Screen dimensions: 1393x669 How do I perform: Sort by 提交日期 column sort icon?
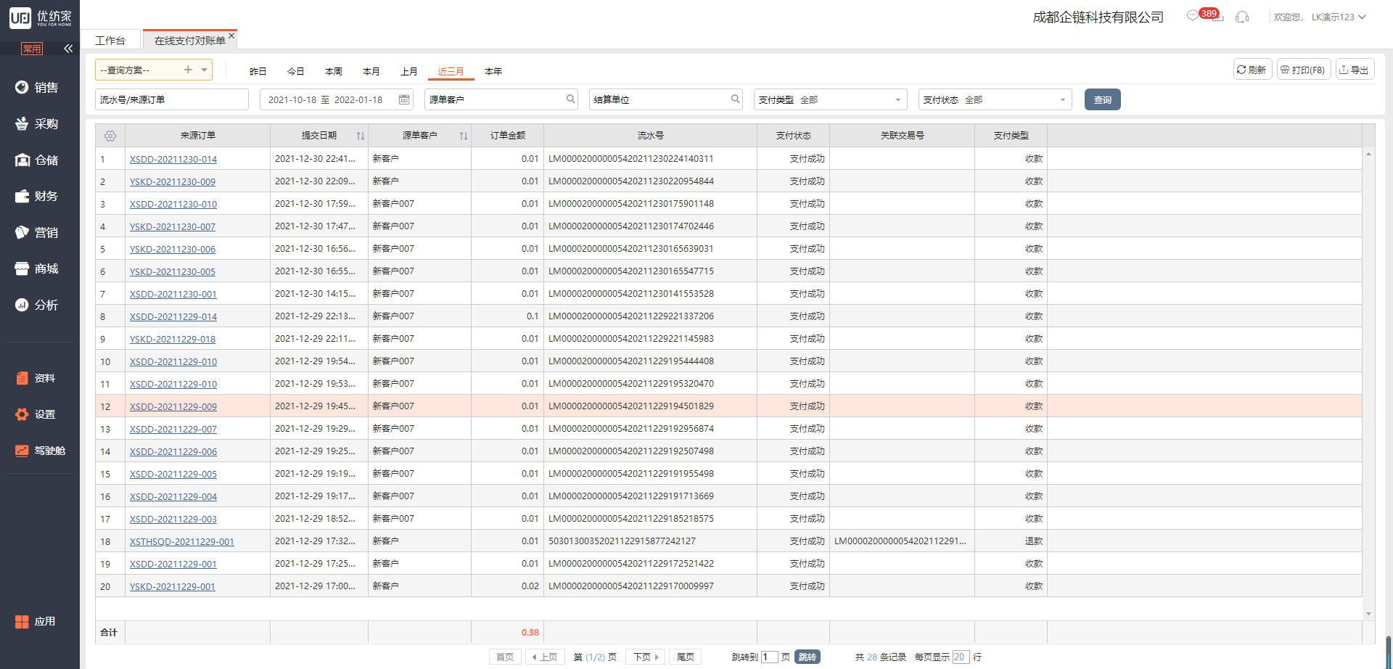(x=361, y=136)
